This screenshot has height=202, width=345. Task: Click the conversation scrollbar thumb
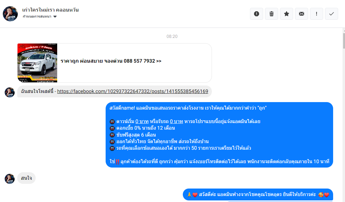[x=344, y=41]
